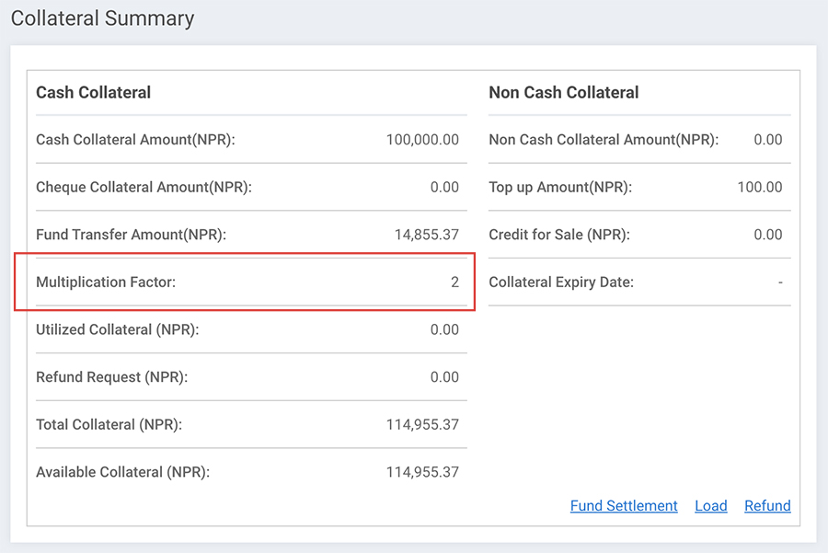This screenshot has width=828, height=553.
Task: Click the Non Cash Collateral Amount value
Action: click(x=768, y=139)
